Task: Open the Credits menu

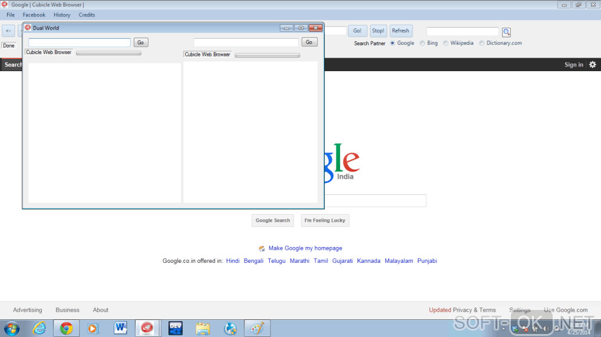Action: [87, 15]
